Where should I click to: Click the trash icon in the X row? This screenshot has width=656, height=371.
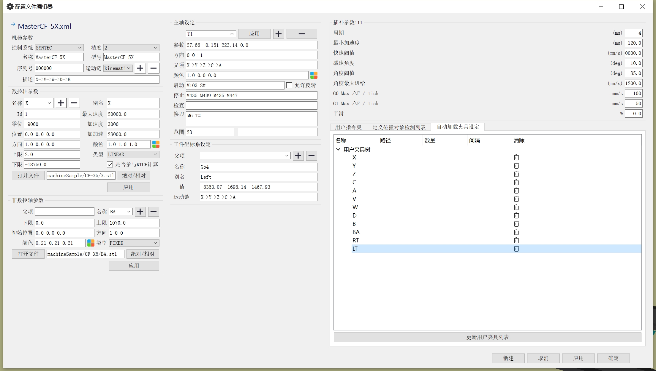[516, 157]
